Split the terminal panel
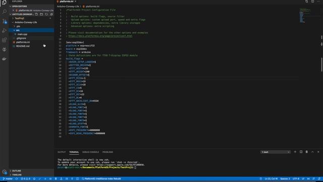323x182 pixels. pyautogui.click(x=301, y=152)
